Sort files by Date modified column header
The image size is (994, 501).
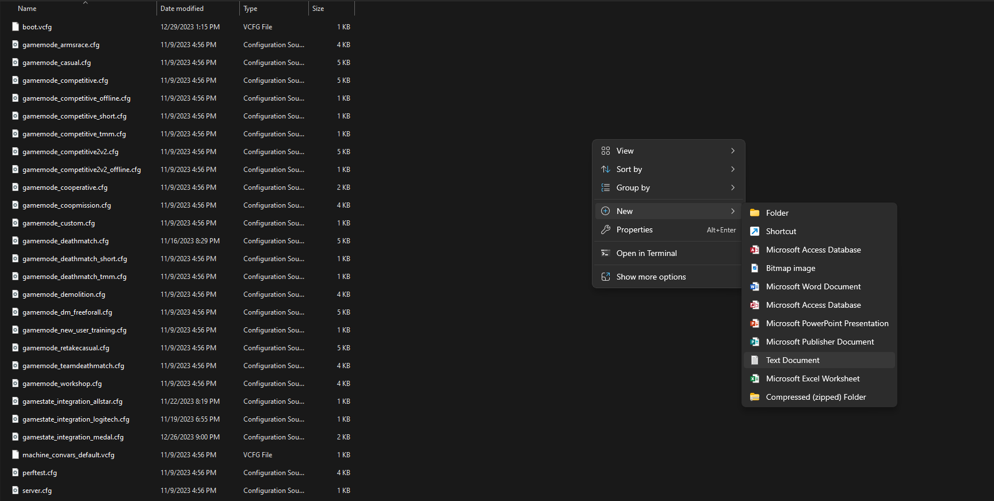(182, 9)
